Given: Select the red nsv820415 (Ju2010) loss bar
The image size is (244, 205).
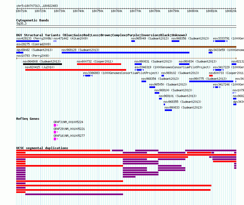Looking at the screenshot, I should click(76, 70).
